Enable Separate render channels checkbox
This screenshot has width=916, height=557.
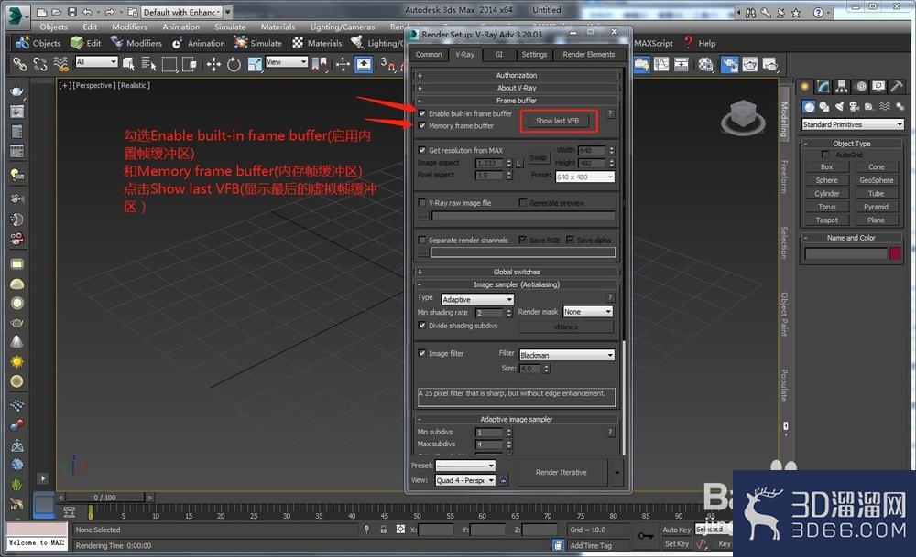422,241
